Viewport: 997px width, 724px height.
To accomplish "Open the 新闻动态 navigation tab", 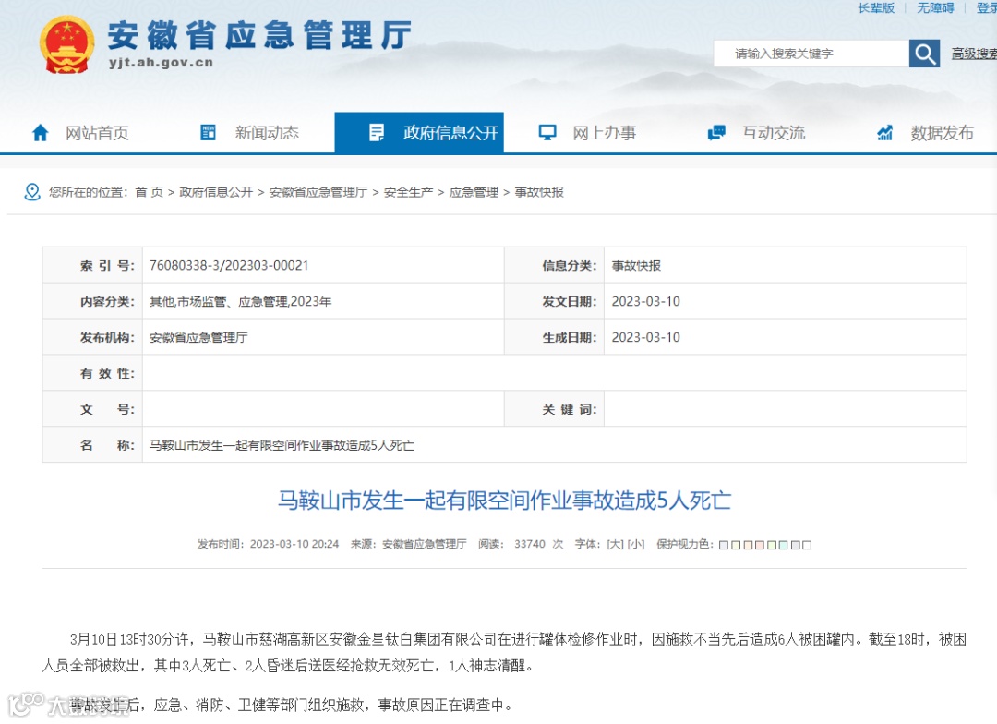I will click(267, 132).
